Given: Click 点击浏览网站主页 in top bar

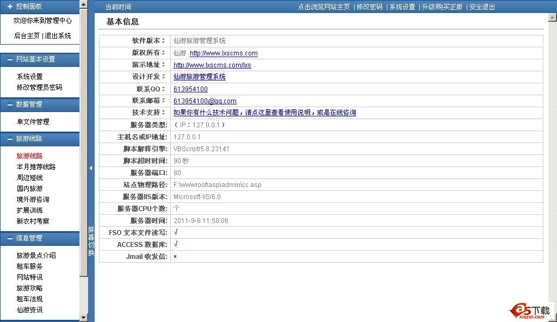Looking at the screenshot, I should click(x=324, y=7).
